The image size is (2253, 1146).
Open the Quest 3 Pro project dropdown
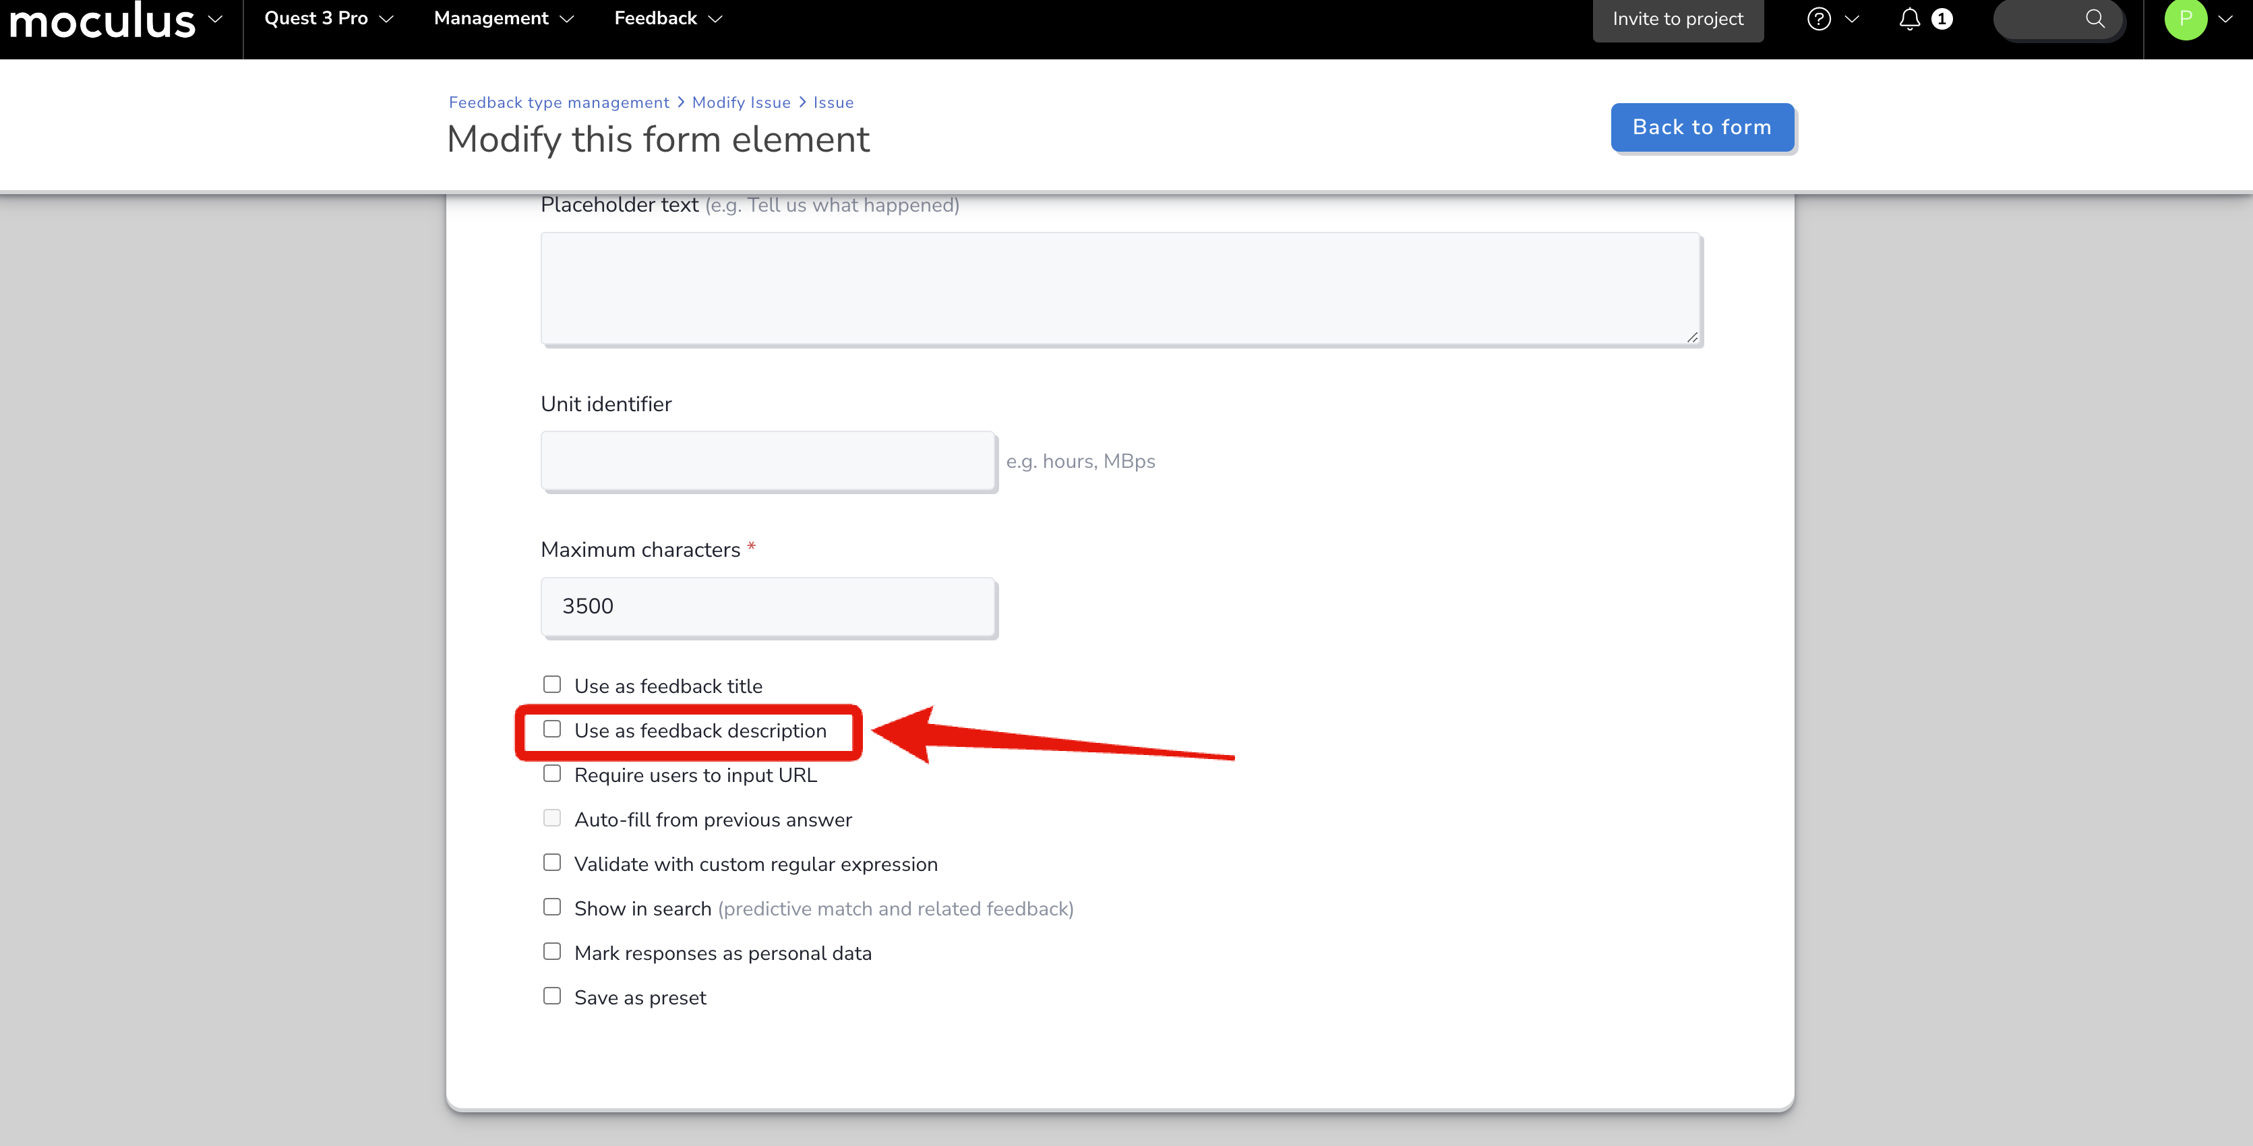click(329, 18)
